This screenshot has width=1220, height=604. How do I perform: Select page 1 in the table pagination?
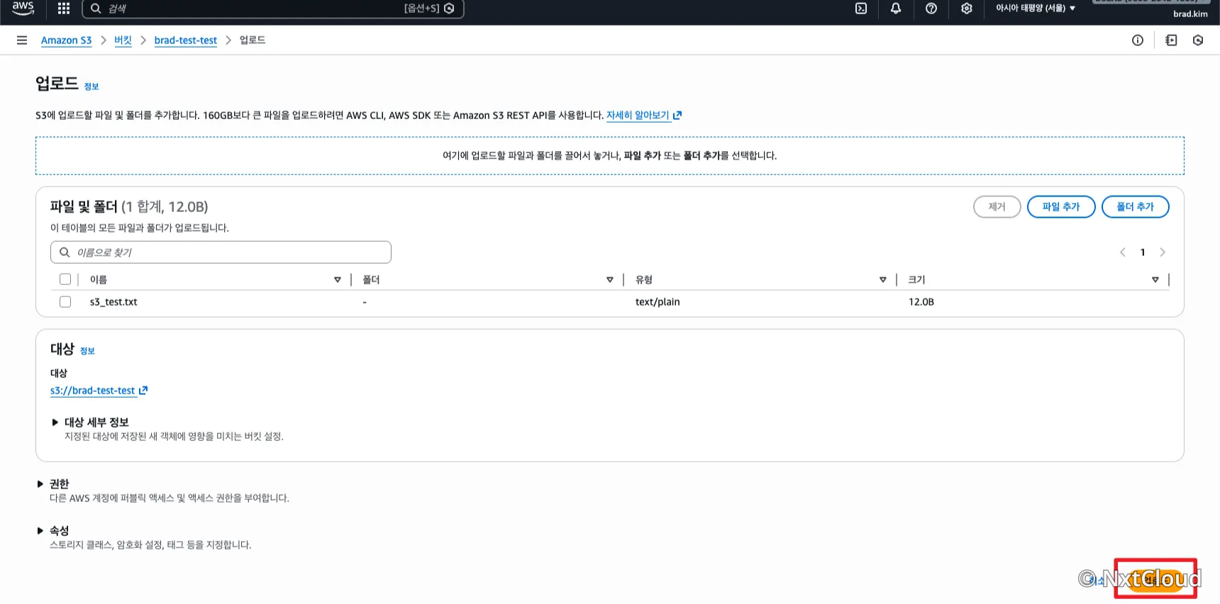1143,252
